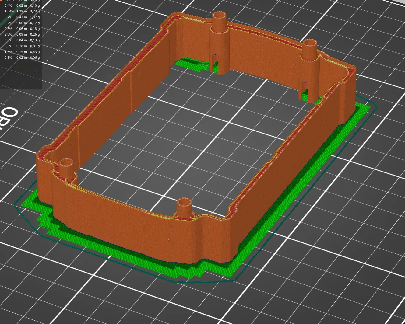The width and height of the screenshot is (405, 324).
Task: Click the 0,18 g weight value
Action: 35,29
